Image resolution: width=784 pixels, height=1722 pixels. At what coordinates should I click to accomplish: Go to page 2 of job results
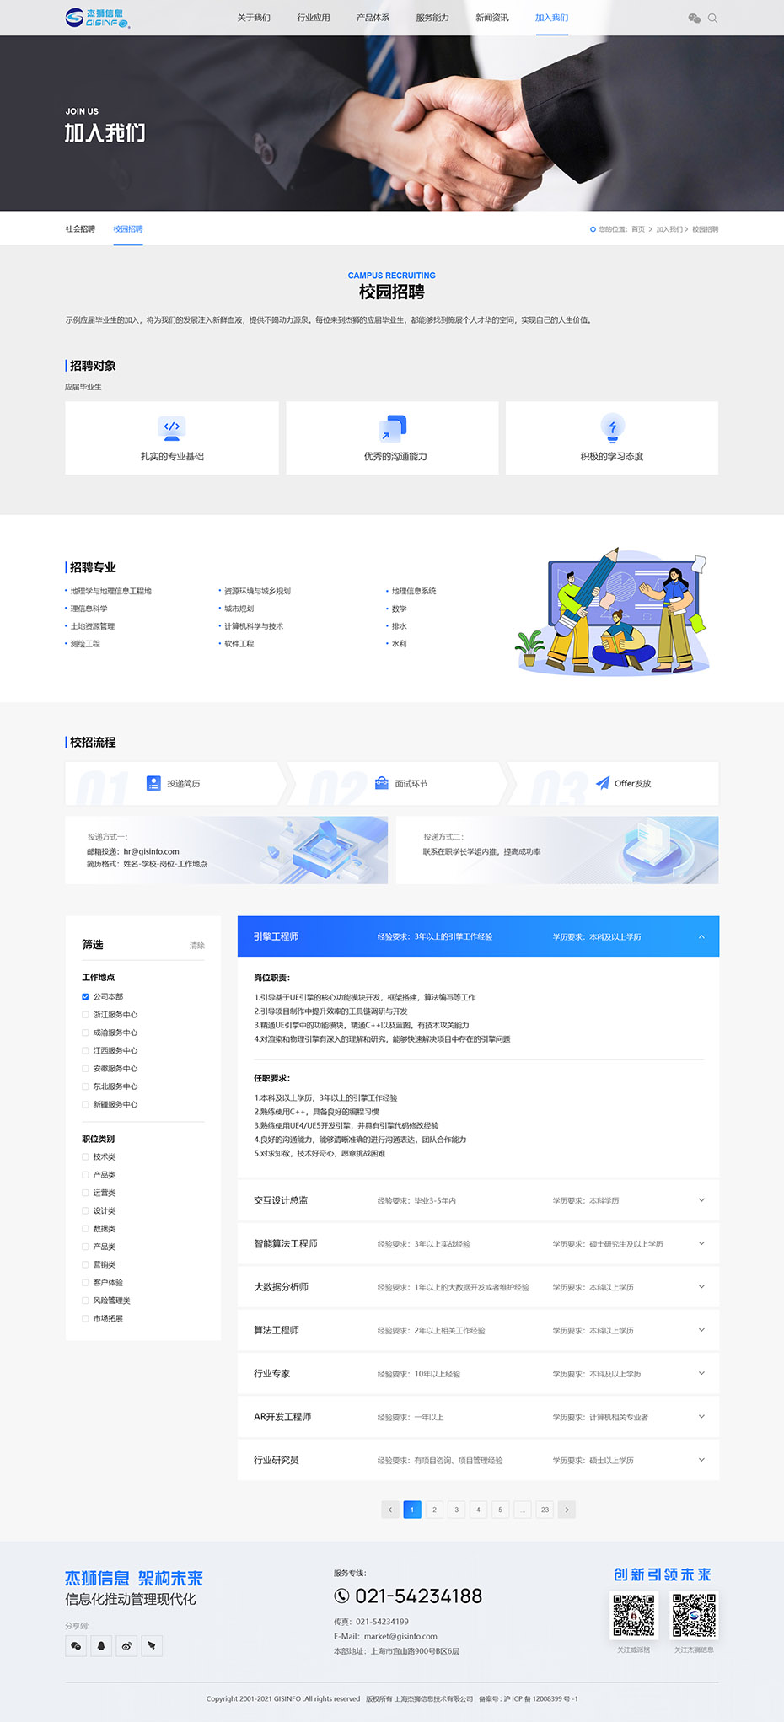pyautogui.click(x=434, y=1510)
